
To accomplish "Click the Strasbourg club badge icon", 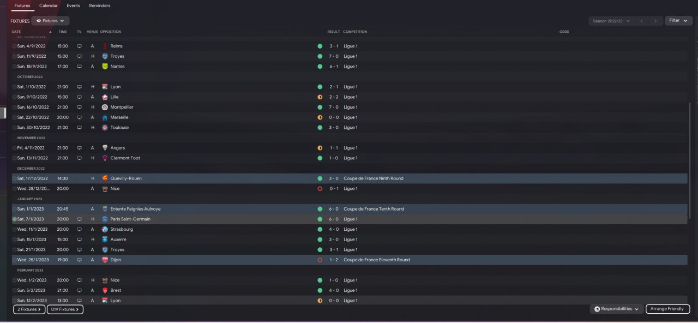I will point(105,230).
